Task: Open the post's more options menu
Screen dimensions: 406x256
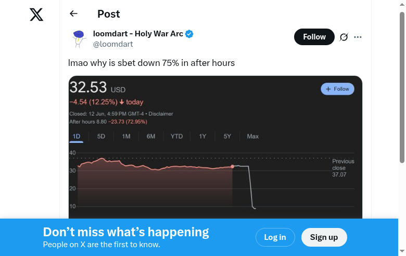Action: click(358, 37)
